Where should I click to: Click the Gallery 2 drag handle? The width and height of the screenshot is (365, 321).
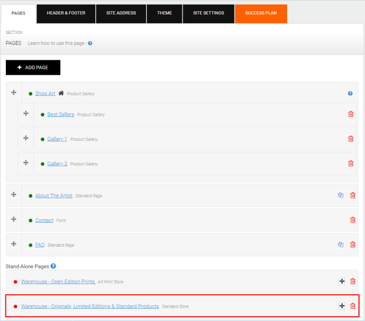coord(26,163)
